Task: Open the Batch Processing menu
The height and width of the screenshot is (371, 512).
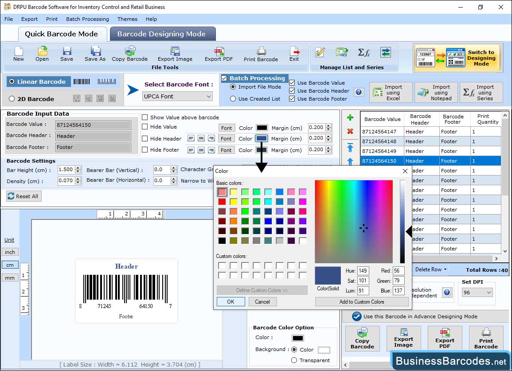Action: 87,19
